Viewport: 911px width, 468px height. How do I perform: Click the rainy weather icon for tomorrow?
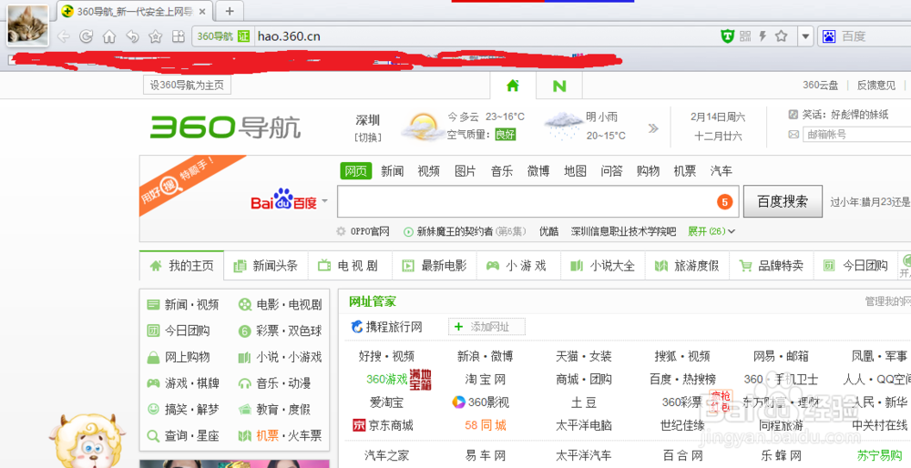coord(563,126)
